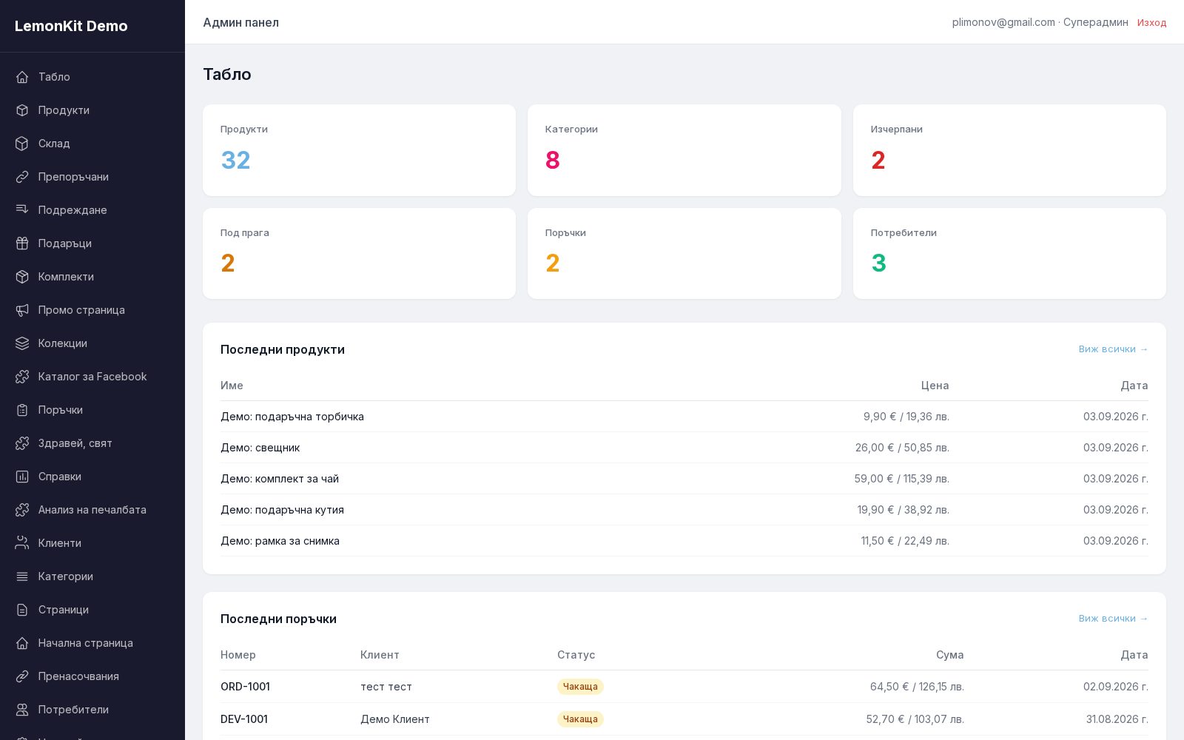Click the Подаръци gift icon
The image size is (1184, 740).
click(22, 243)
